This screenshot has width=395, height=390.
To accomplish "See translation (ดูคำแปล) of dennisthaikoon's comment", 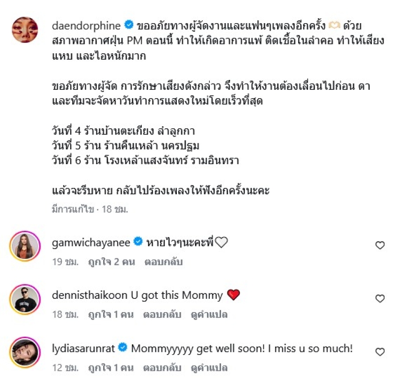I will [x=209, y=315].
